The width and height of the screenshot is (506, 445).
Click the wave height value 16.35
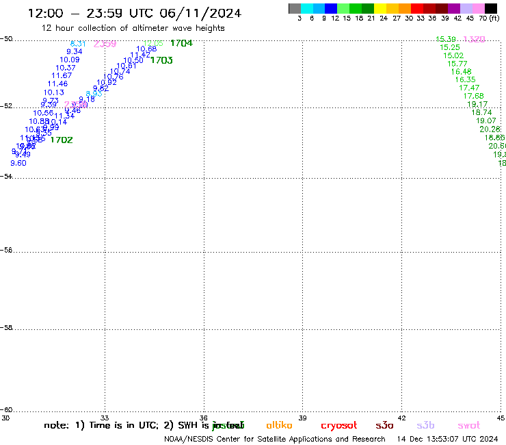tap(466, 79)
